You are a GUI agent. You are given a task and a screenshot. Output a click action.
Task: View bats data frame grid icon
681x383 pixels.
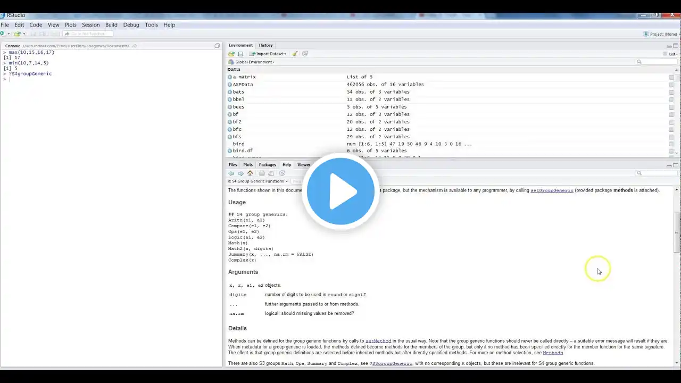[x=671, y=92]
